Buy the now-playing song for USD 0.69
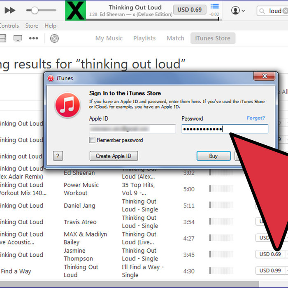288x288 pixels. coord(190,9)
